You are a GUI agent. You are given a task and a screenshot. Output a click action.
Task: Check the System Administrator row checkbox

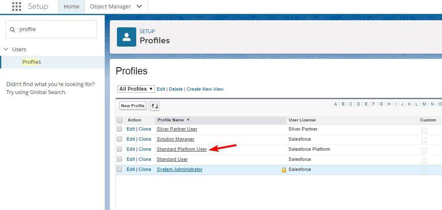(119, 169)
